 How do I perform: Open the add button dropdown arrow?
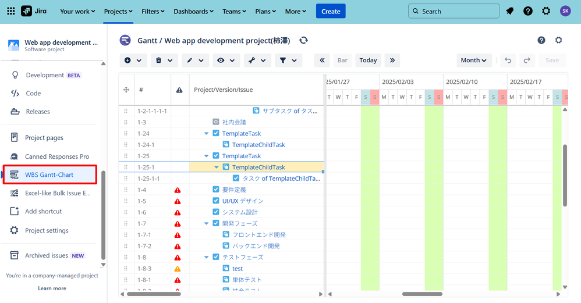(x=139, y=60)
